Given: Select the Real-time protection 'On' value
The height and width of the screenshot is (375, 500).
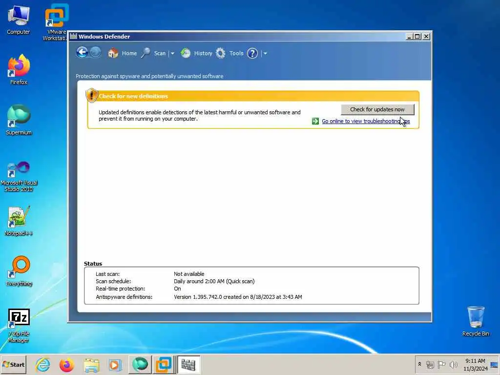Looking at the screenshot, I should (177, 289).
